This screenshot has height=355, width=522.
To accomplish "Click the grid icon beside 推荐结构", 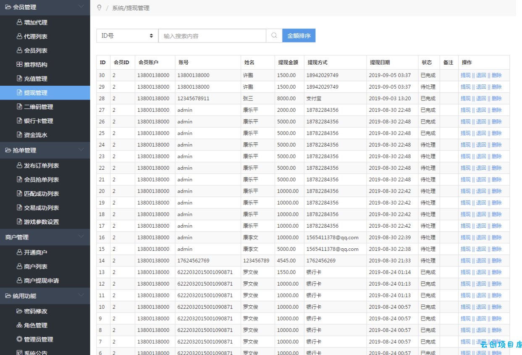I will pos(19,64).
